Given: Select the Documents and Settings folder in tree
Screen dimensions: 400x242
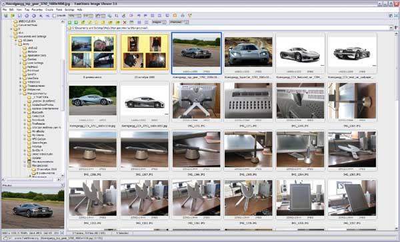Looking at the screenshot, I should point(32,37).
